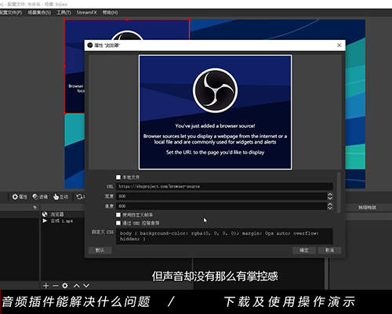Confirm dialog with the OK button
This screenshot has height=314, width=392.
click(x=304, y=250)
